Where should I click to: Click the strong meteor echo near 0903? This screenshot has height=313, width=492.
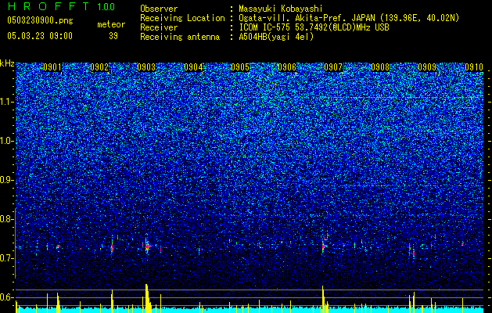click(x=147, y=246)
